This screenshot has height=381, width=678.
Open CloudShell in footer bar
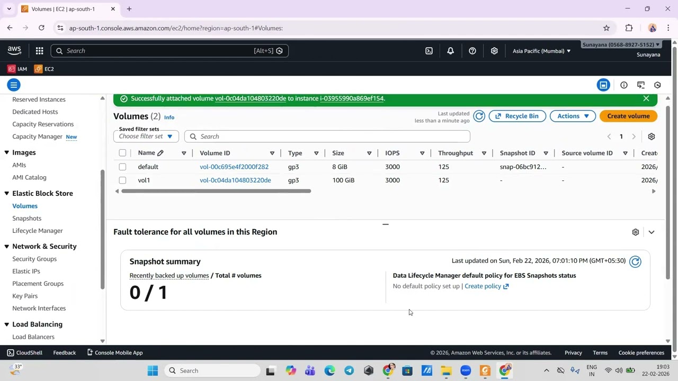[x=24, y=353]
